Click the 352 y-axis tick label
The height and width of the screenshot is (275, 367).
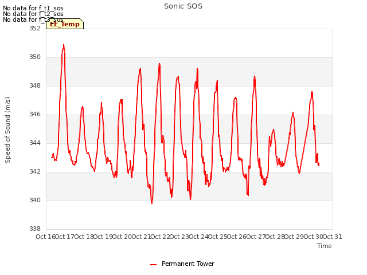[34, 28]
